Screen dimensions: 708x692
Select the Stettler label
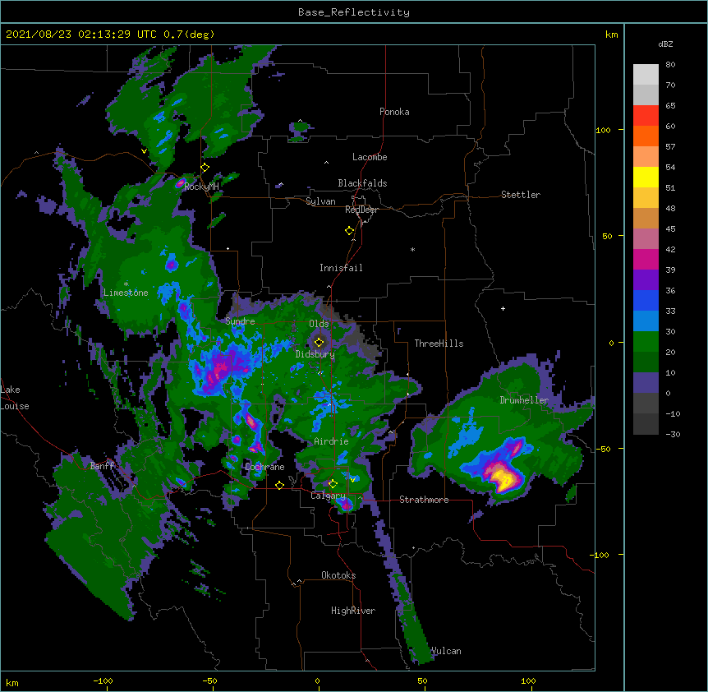click(521, 195)
